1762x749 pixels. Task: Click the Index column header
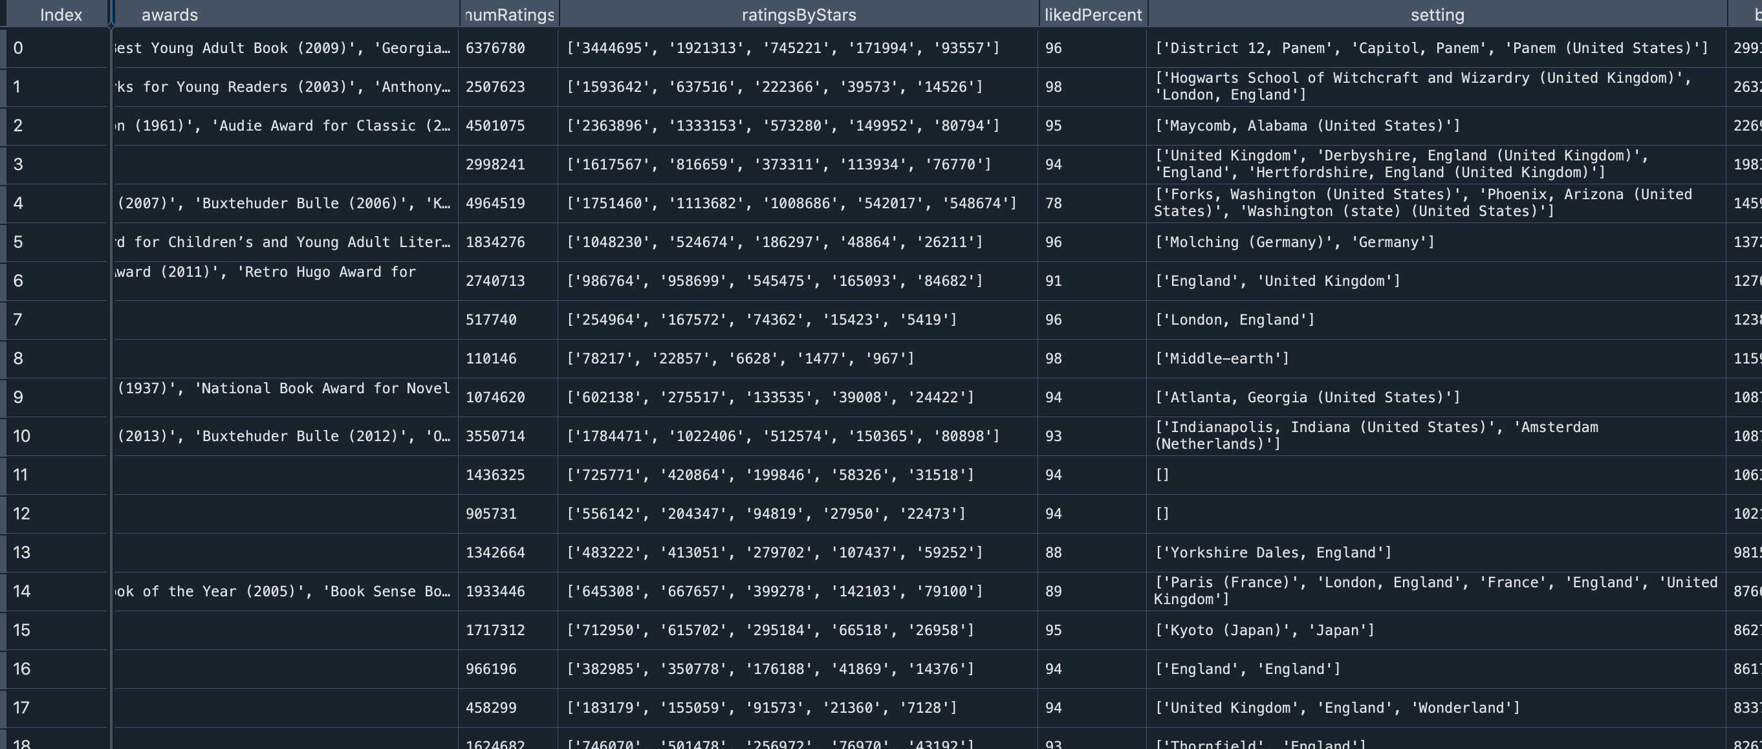point(60,14)
